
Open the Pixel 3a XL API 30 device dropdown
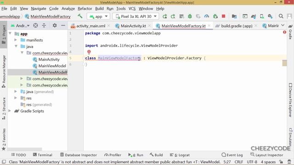136,16
